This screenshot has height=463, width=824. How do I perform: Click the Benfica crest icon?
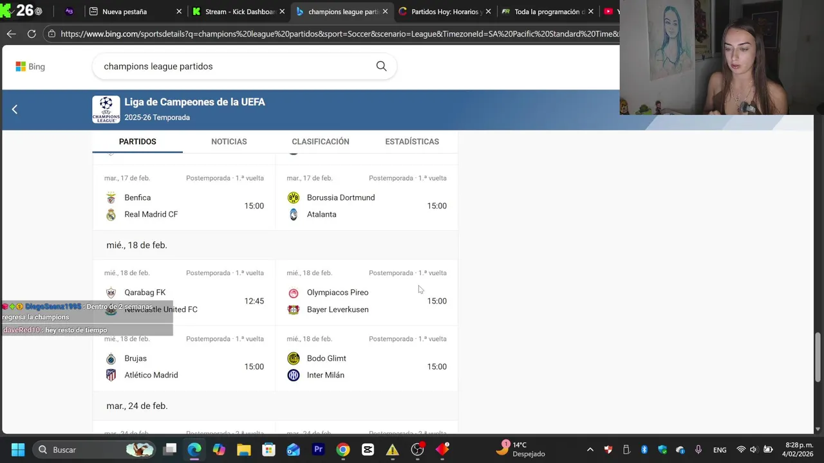tap(111, 197)
